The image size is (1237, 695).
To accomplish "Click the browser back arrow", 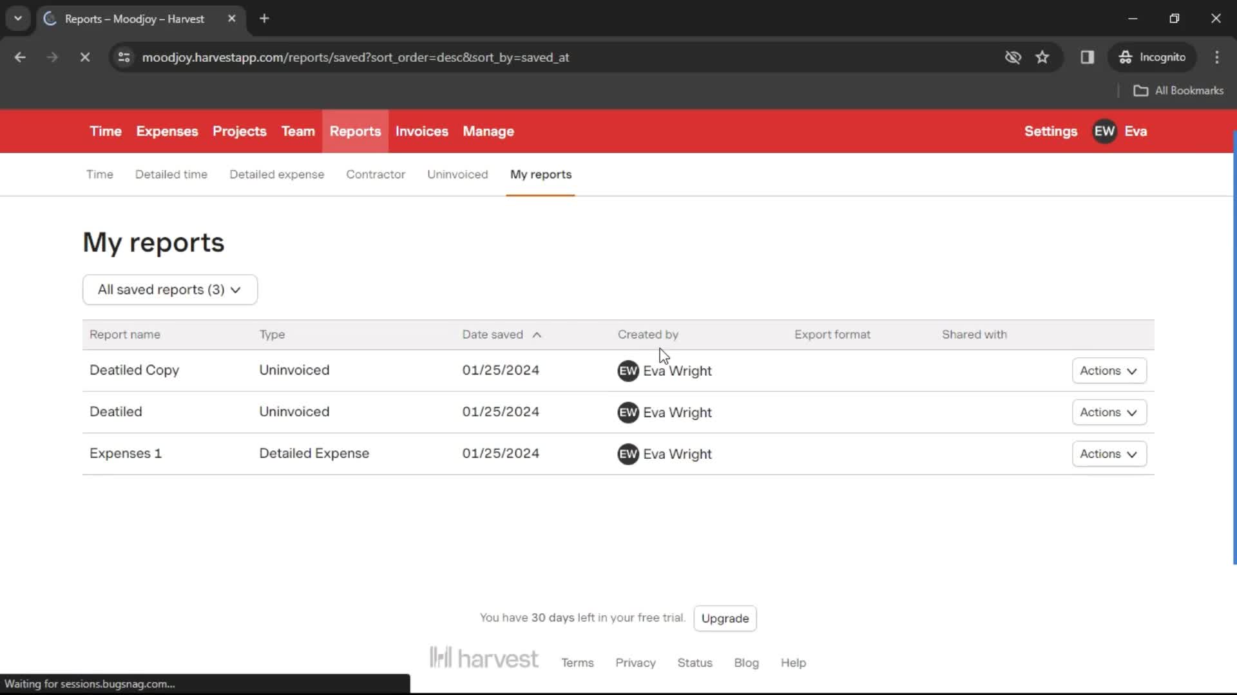I will (20, 57).
